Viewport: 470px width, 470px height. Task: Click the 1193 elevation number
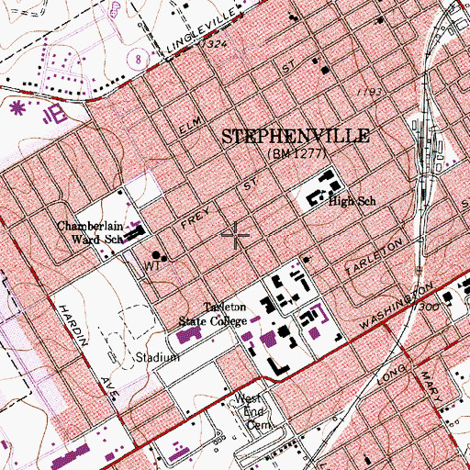(370, 92)
